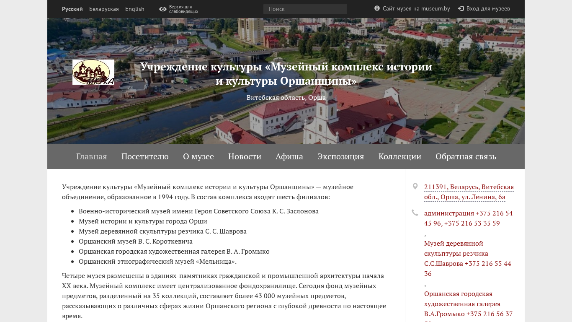Click the administration phone "+375 216 54 45 96"
This screenshot has width=572, height=322.
coord(469,218)
